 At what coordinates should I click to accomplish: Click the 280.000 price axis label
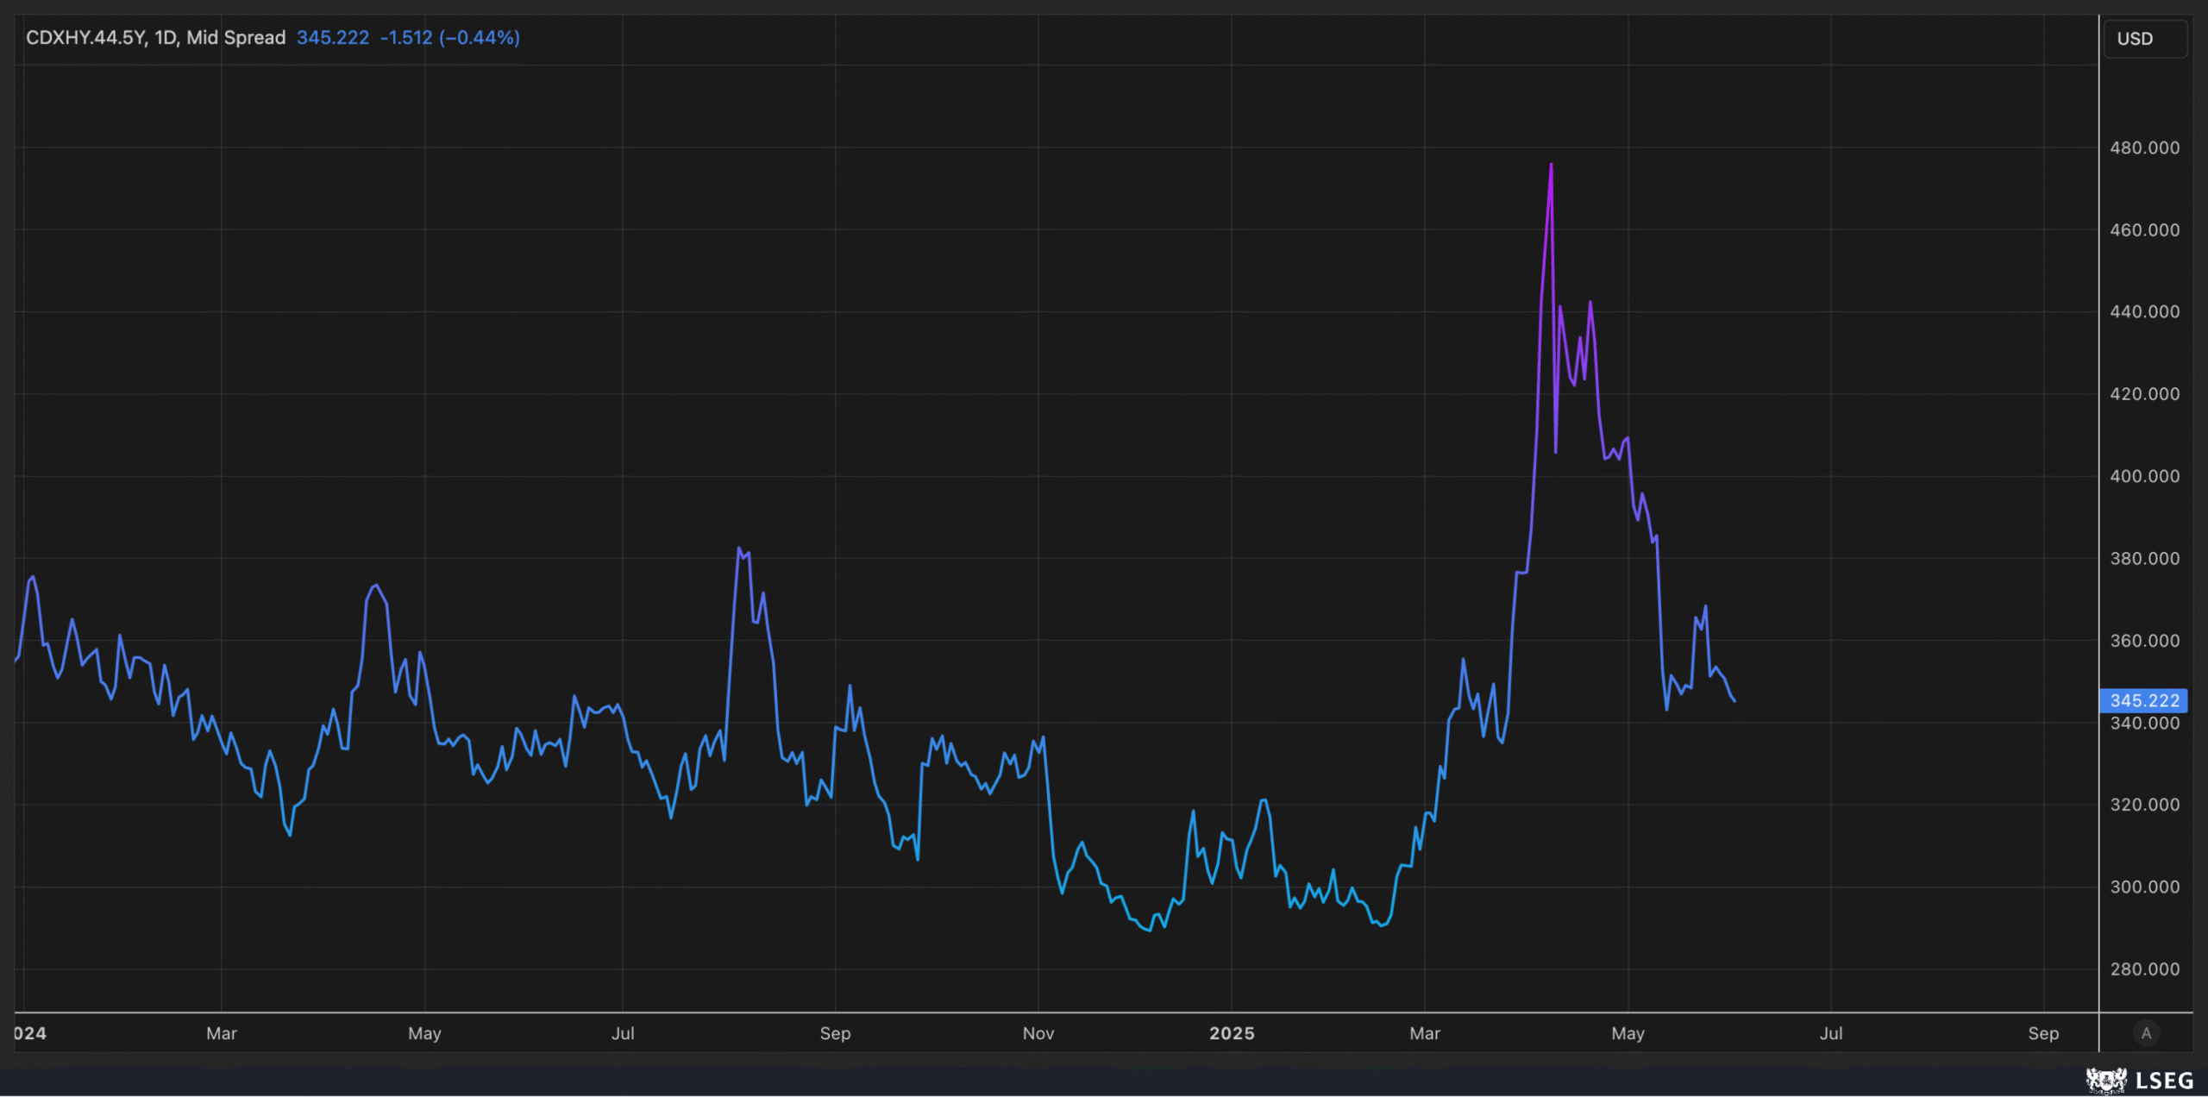point(2144,969)
